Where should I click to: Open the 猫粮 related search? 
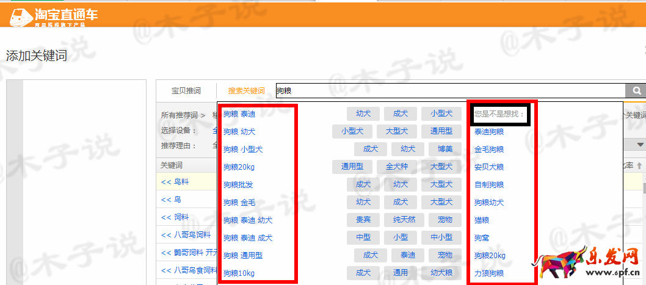pyautogui.click(x=482, y=220)
